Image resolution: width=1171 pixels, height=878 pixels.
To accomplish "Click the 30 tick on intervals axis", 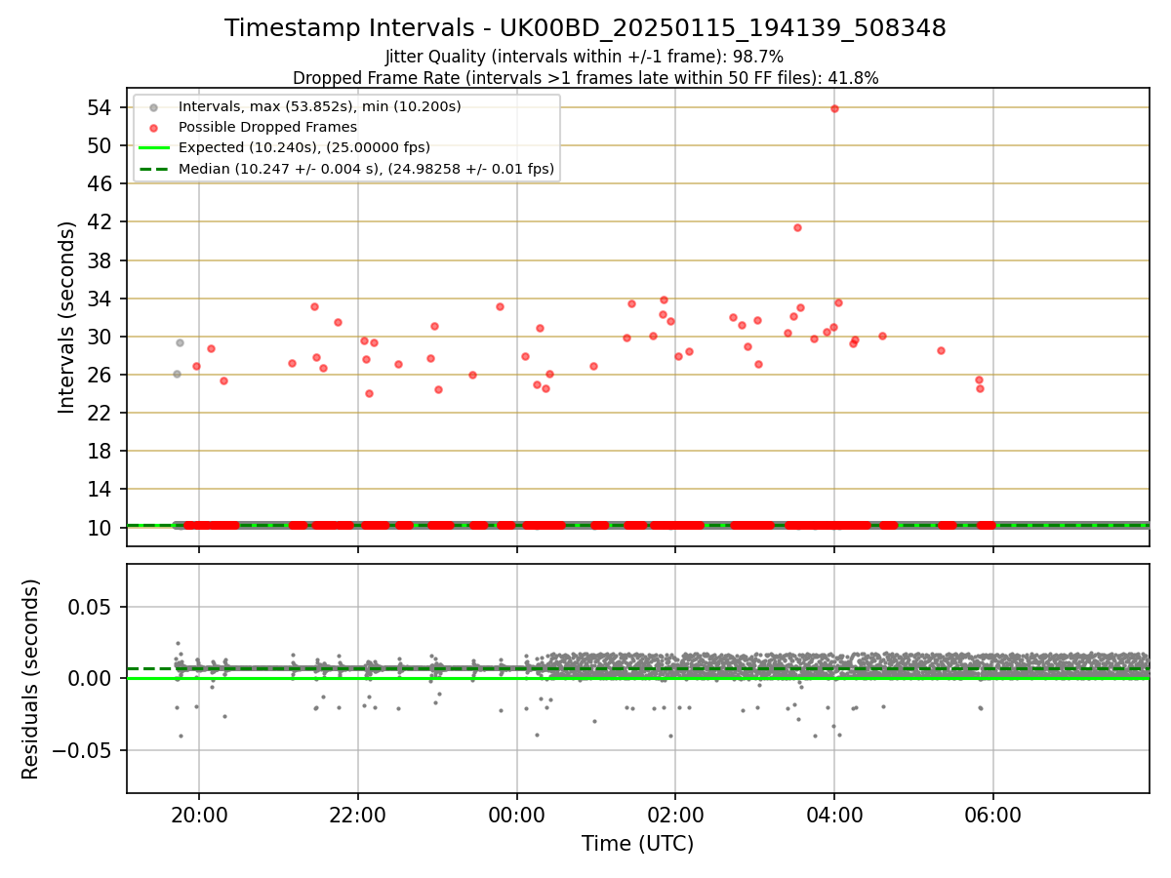I will (x=101, y=337).
